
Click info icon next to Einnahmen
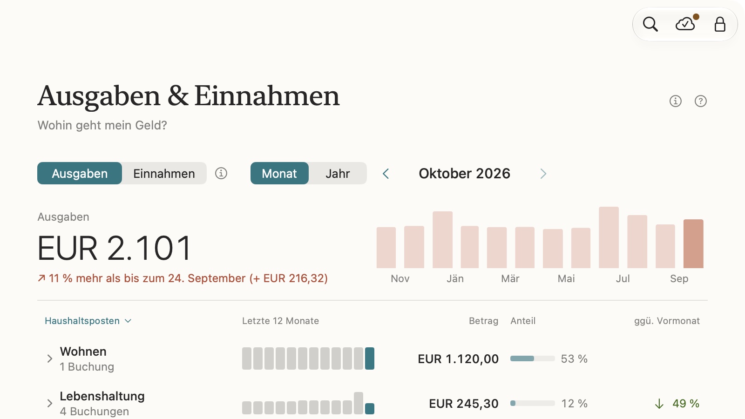point(221,173)
